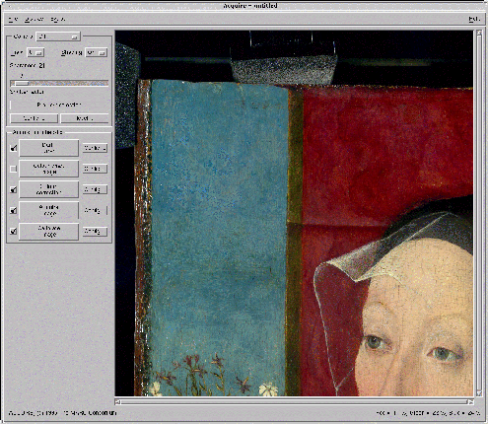The image size is (488, 424).
Task: Click the Acquire image button
Action: click(x=48, y=210)
